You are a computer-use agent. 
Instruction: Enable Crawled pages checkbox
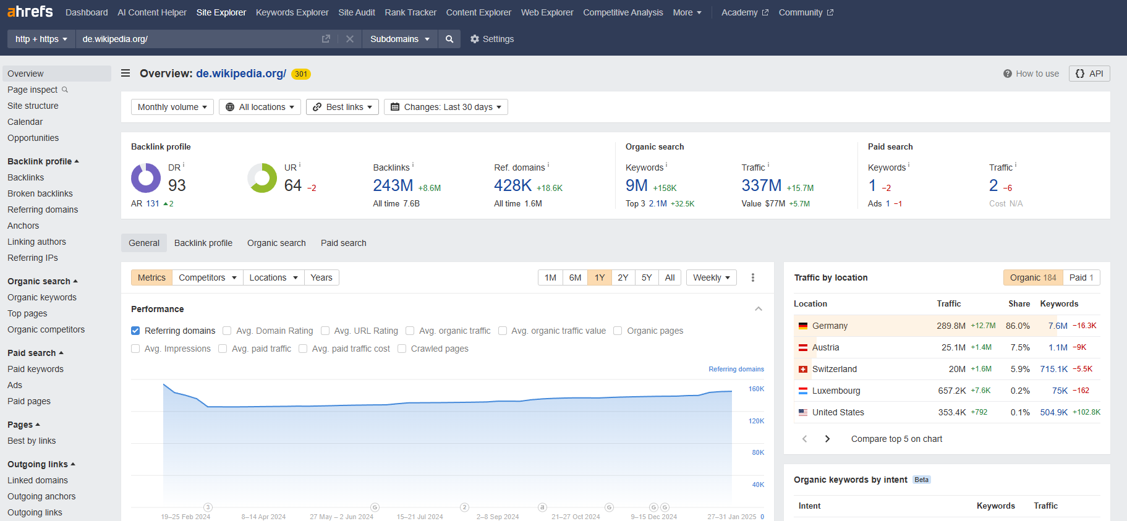click(402, 349)
